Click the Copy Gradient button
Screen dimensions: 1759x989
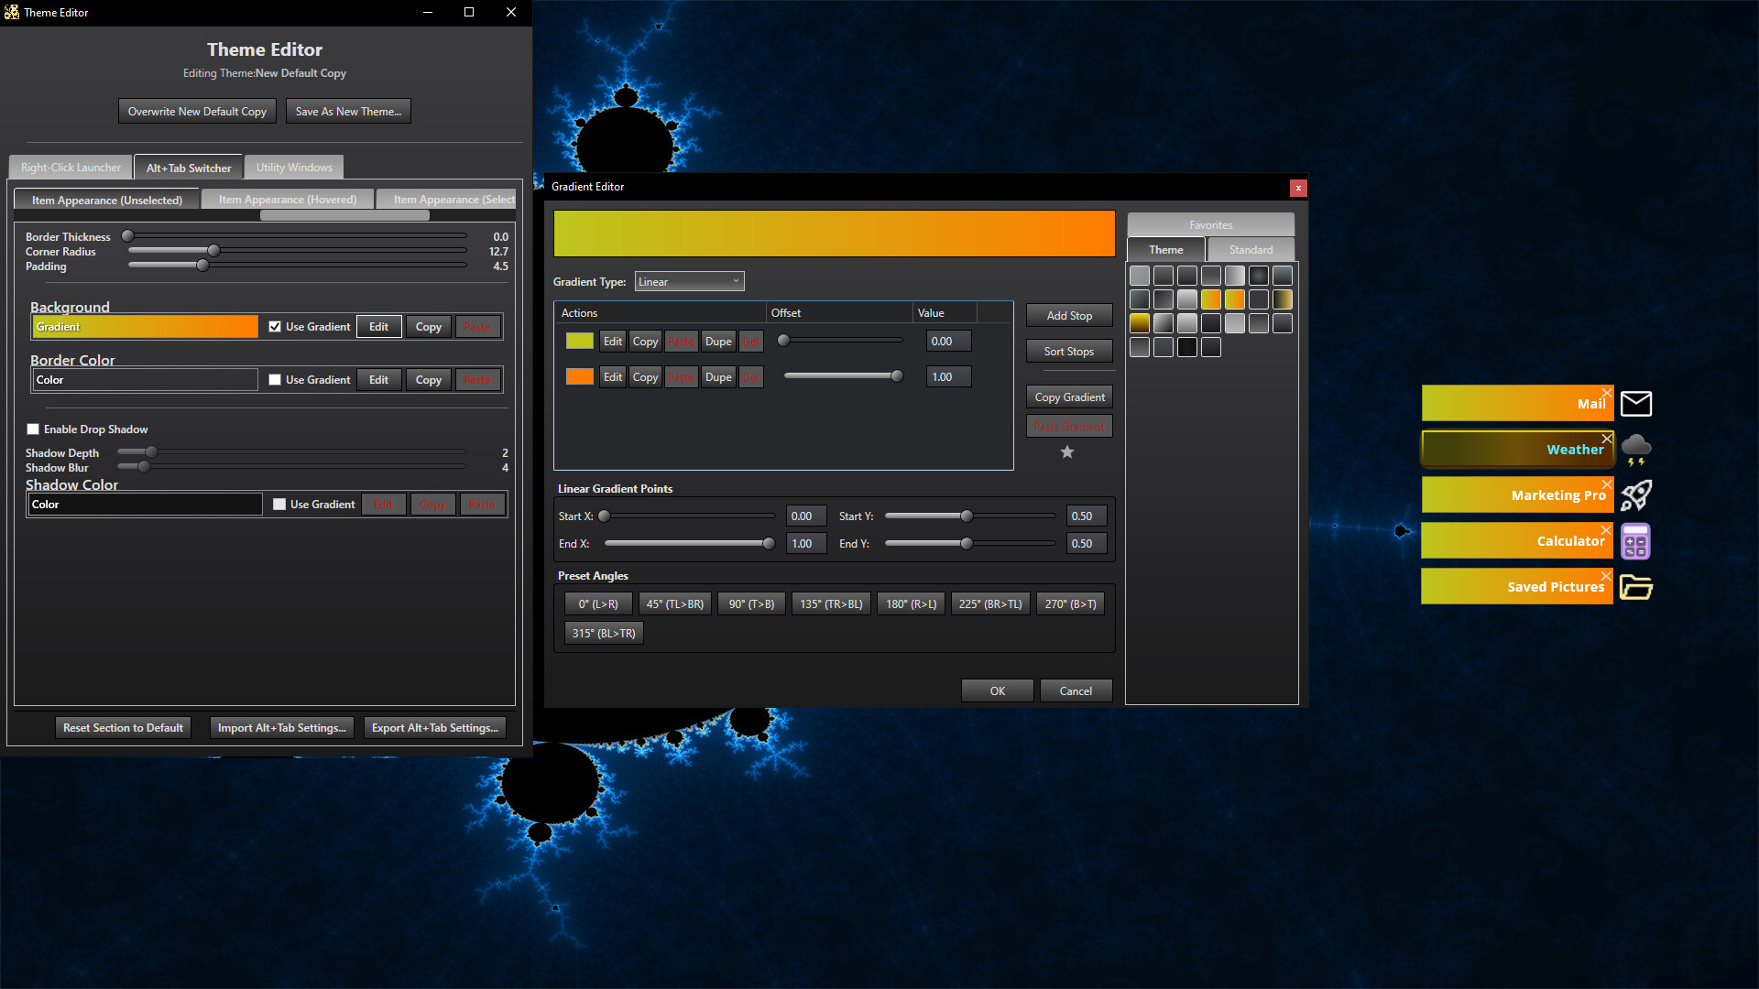tap(1068, 397)
